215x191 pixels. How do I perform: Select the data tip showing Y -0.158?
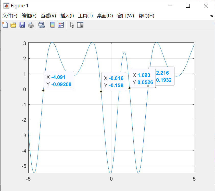(x=114, y=81)
